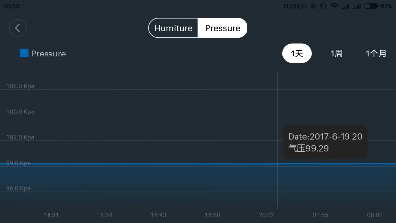
Task: Tap the Wi-Fi signal icon
Action: tap(334, 6)
